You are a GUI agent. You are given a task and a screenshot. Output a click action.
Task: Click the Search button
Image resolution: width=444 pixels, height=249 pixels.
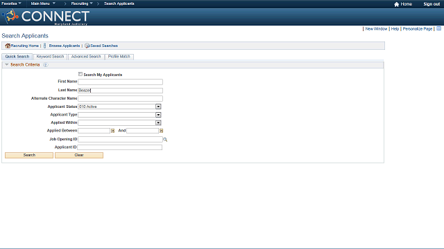[29, 155]
